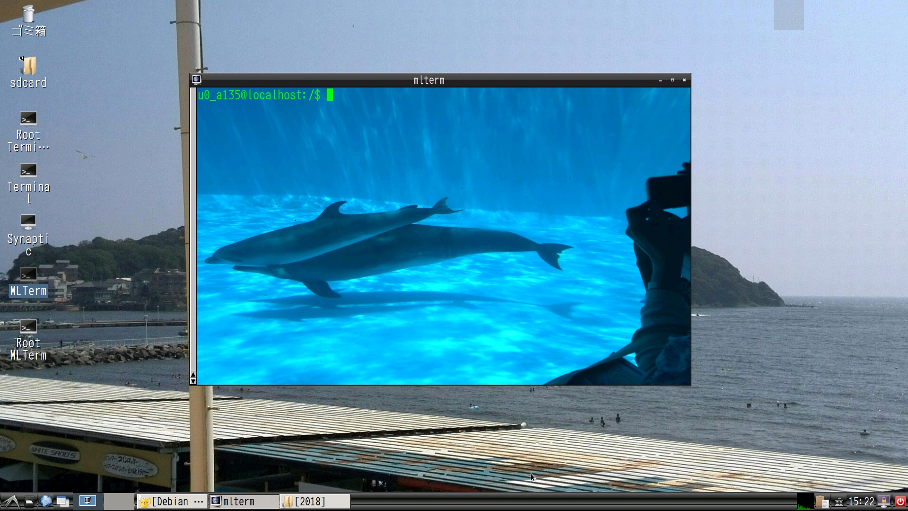Click the screen lock icon
The width and height of the screenshot is (908, 511).
click(883, 502)
